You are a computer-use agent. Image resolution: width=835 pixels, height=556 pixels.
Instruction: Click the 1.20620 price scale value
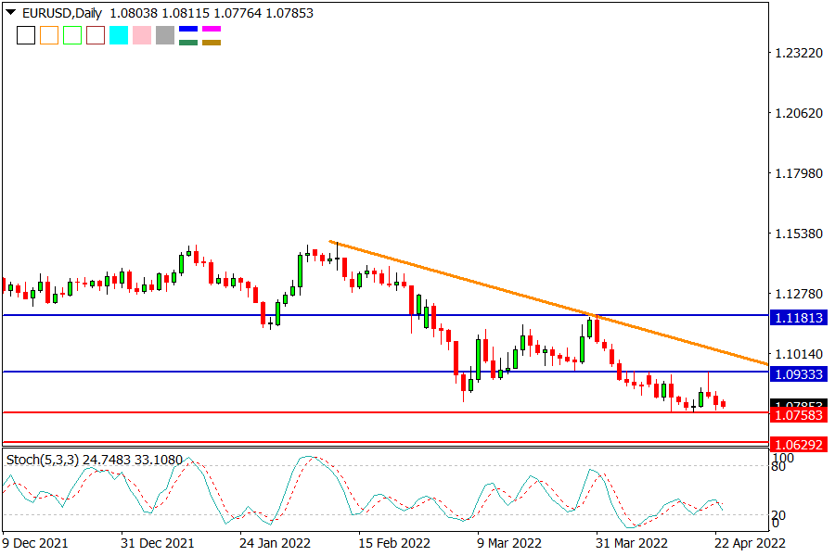tap(799, 113)
